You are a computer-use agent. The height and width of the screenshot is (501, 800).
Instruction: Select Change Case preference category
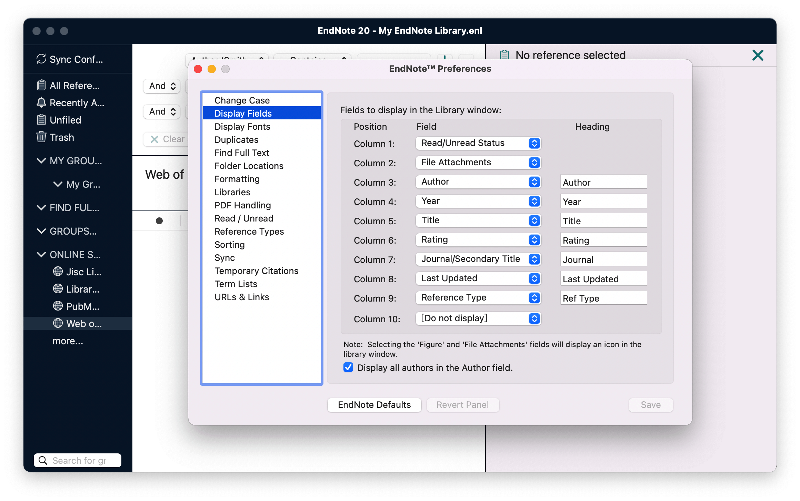click(x=261, y=100)
